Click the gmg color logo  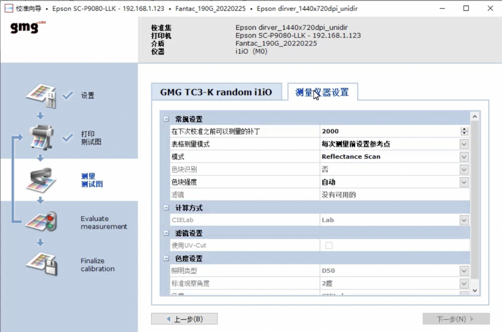pyautogui.click(x=28, y=27)
